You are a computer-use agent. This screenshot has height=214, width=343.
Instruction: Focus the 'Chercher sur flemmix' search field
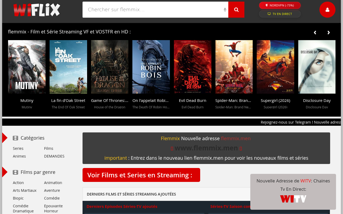click(155, 10)
